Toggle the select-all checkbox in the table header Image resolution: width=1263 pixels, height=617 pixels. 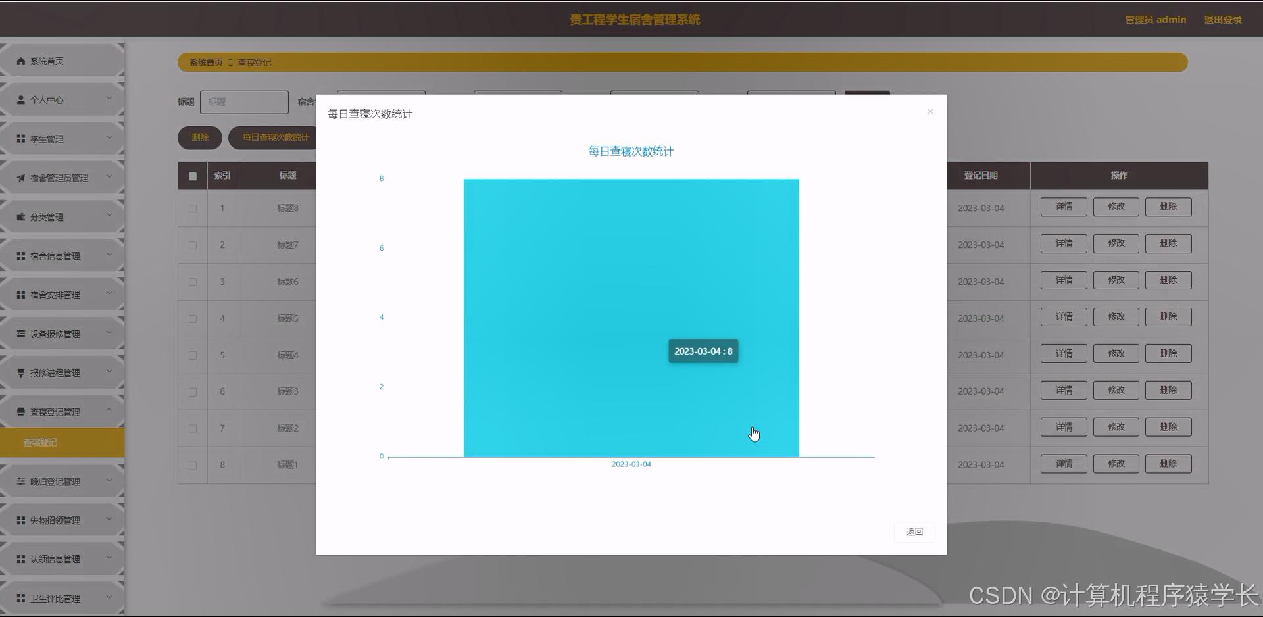[x=193, y=176]
